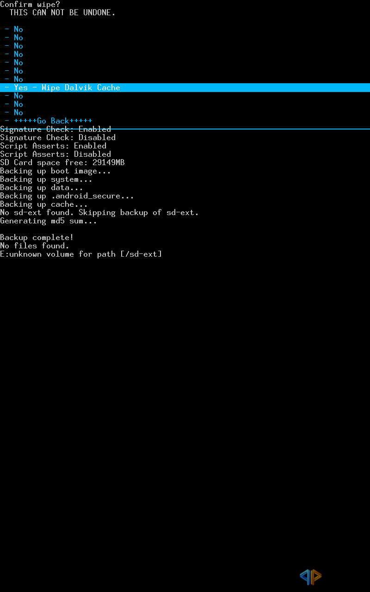Choose the No entry just above Go Back
Image resolution: width=370 pixels, height=592 pixels.
(x=185, y=112)
